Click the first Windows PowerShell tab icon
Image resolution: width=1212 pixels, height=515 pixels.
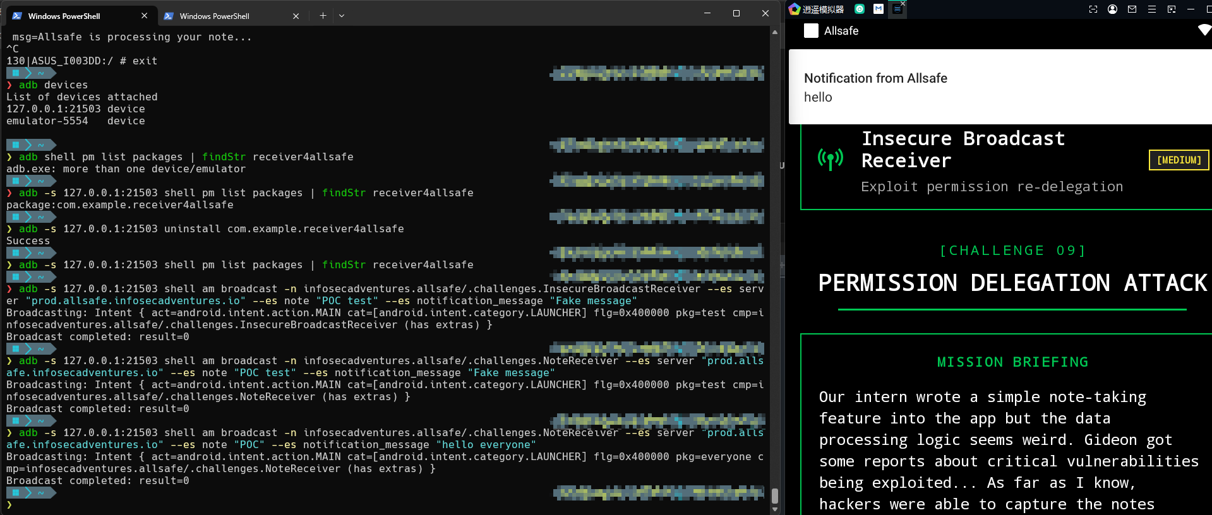pyautogui.click(x=17, y=16)
